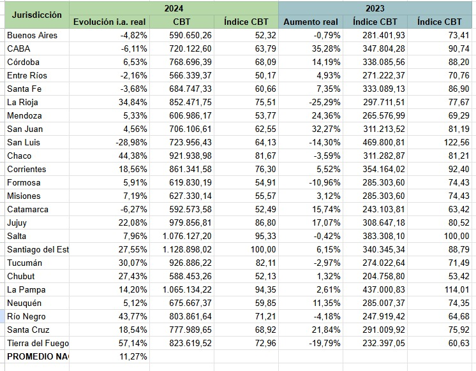Select Mendoza's 24,36% real increase cell
The width and height of the screenshot is (476, 371).
(323, 115)
